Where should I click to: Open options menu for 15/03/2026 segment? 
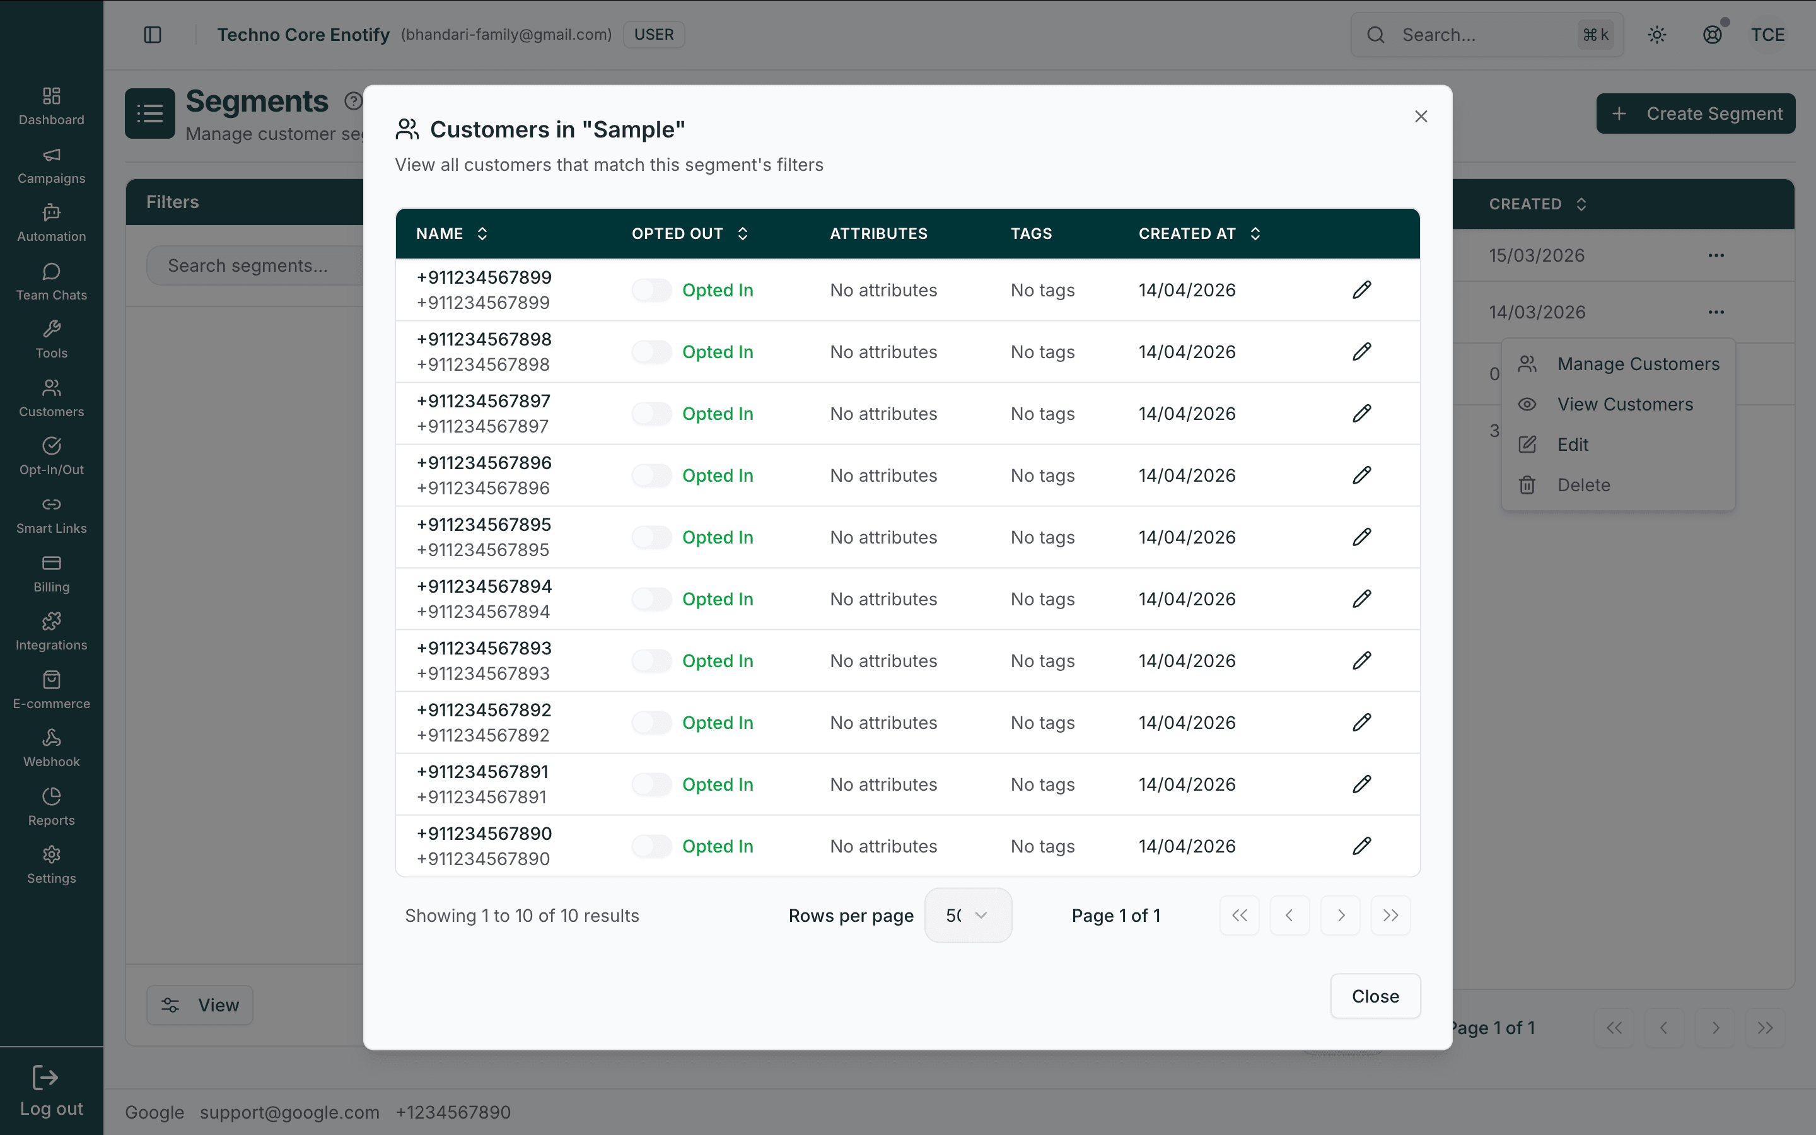(1716, 255)
